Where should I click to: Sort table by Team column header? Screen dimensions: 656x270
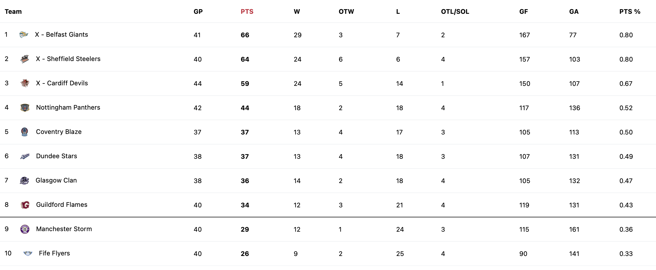click(x=13, y=12)
